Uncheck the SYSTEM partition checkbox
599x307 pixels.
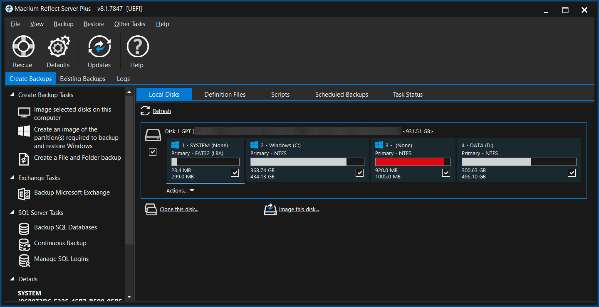coord(235,173)
